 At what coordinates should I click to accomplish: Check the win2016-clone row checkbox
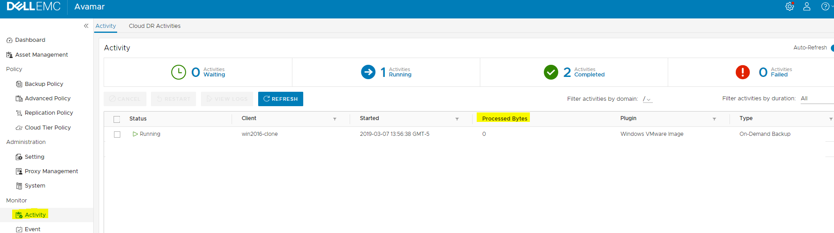117,134
